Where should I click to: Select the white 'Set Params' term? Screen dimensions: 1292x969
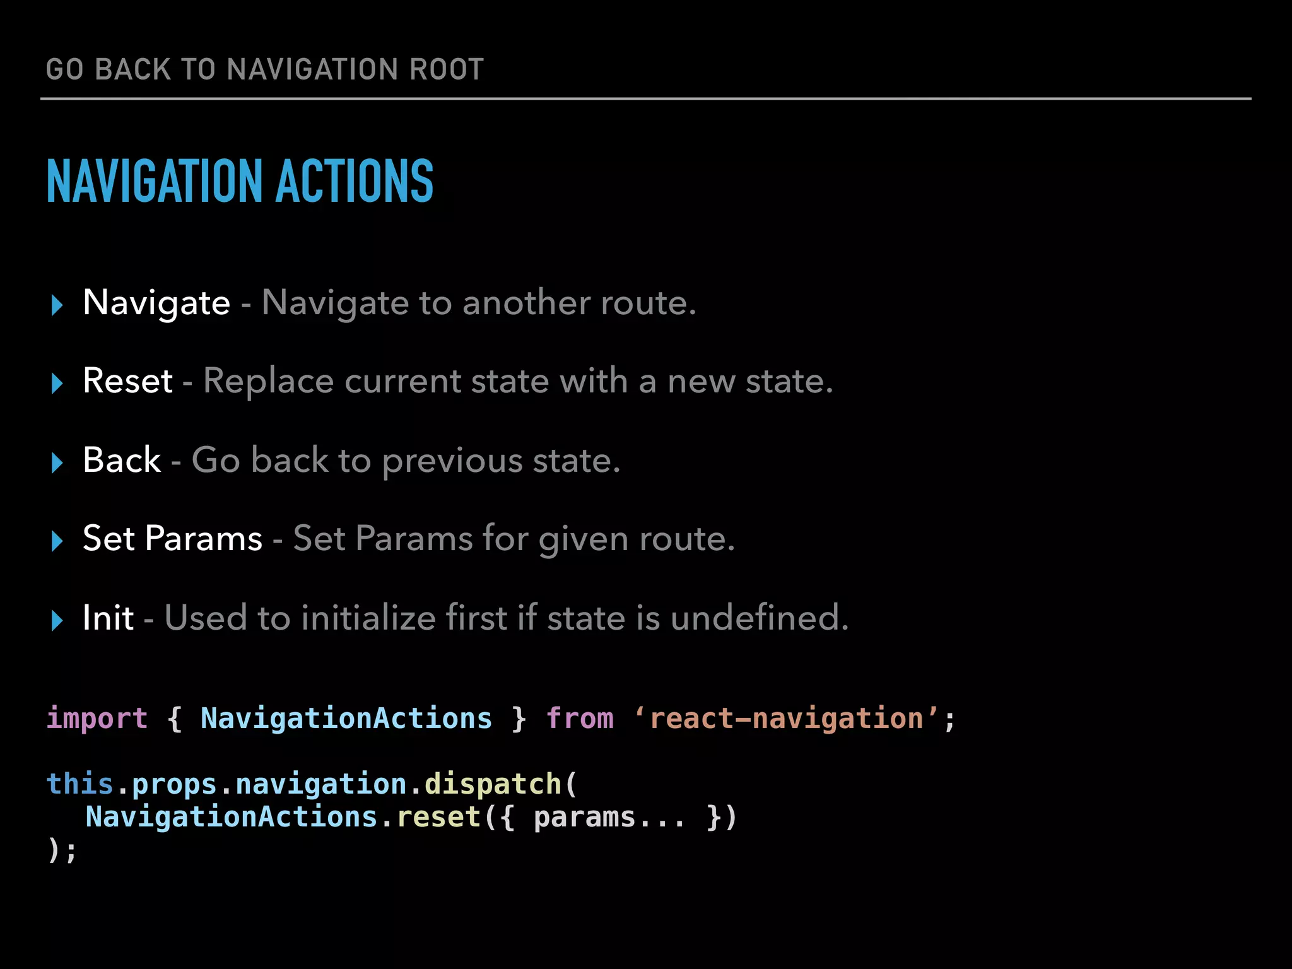(x=172, y=539)
